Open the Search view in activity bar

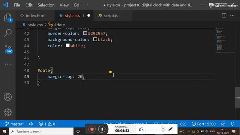pyautogui.click(x=8, y=33)
